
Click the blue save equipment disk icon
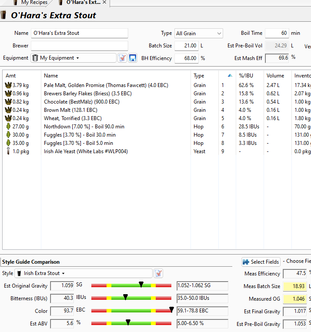[x=133, y=58]
